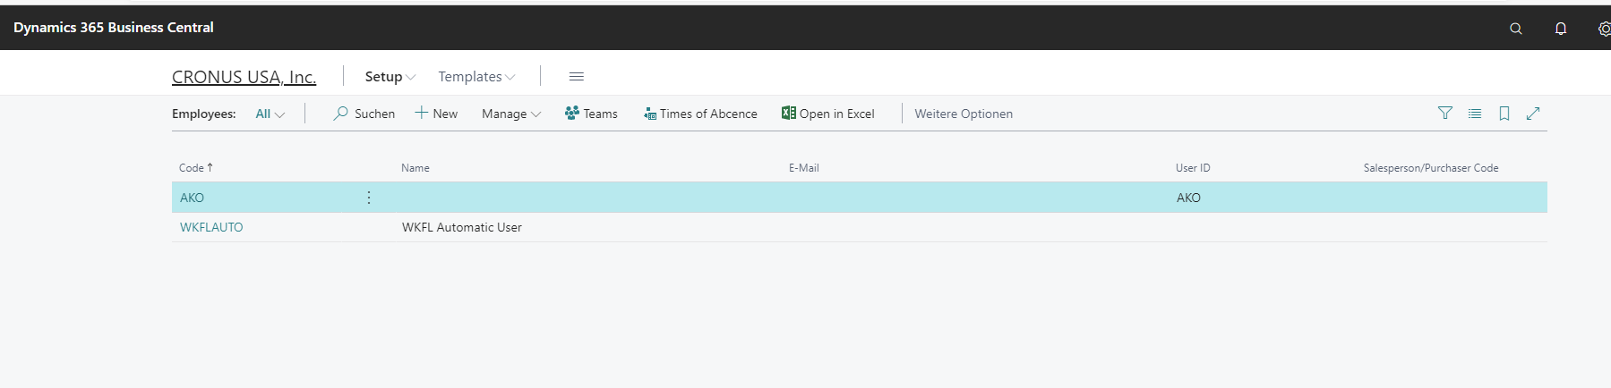Open the notifications bell
This screenshot has height=388, width=1611.
pyautogui.click(x=1560, y=29)
